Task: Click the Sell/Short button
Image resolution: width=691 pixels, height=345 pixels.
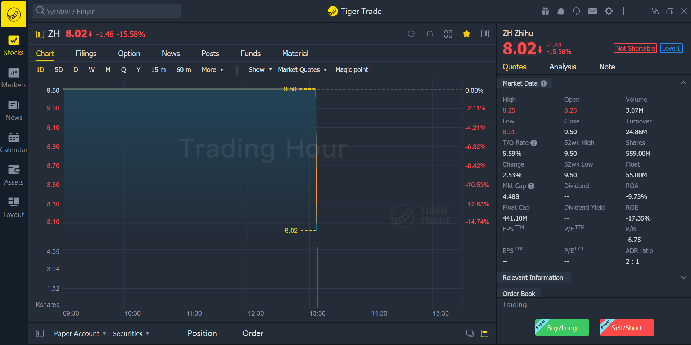Action: pyautogui.click(x=627, y=327)
